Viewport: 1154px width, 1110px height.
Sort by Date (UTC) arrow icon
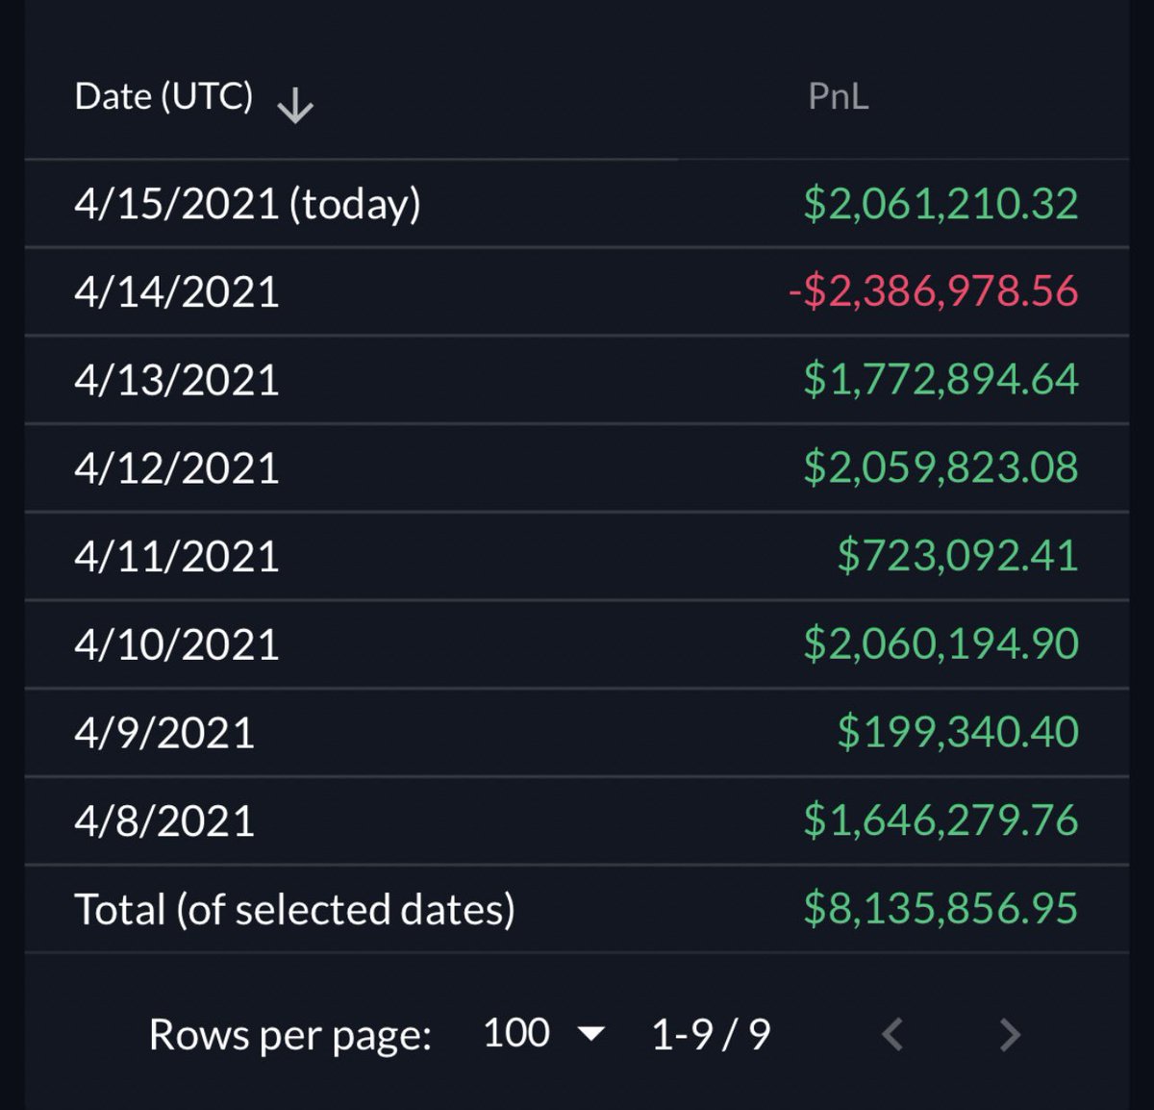coord(295,106)
